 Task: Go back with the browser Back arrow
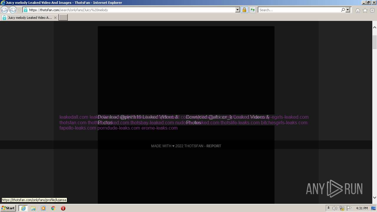pos(4,10)
